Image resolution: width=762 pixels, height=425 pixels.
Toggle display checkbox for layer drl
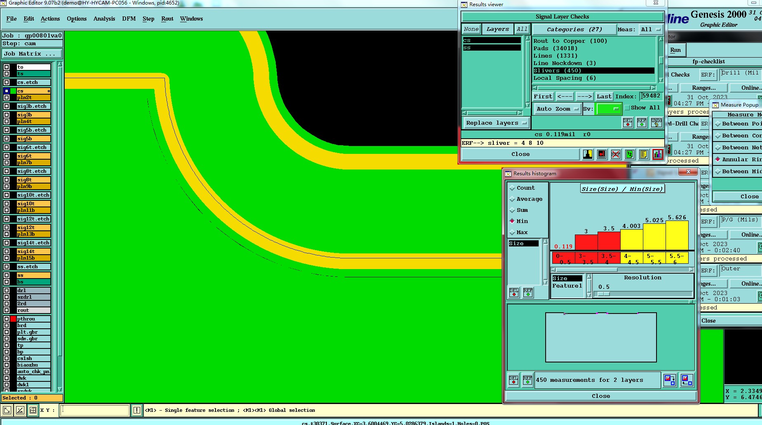point(7,290)
